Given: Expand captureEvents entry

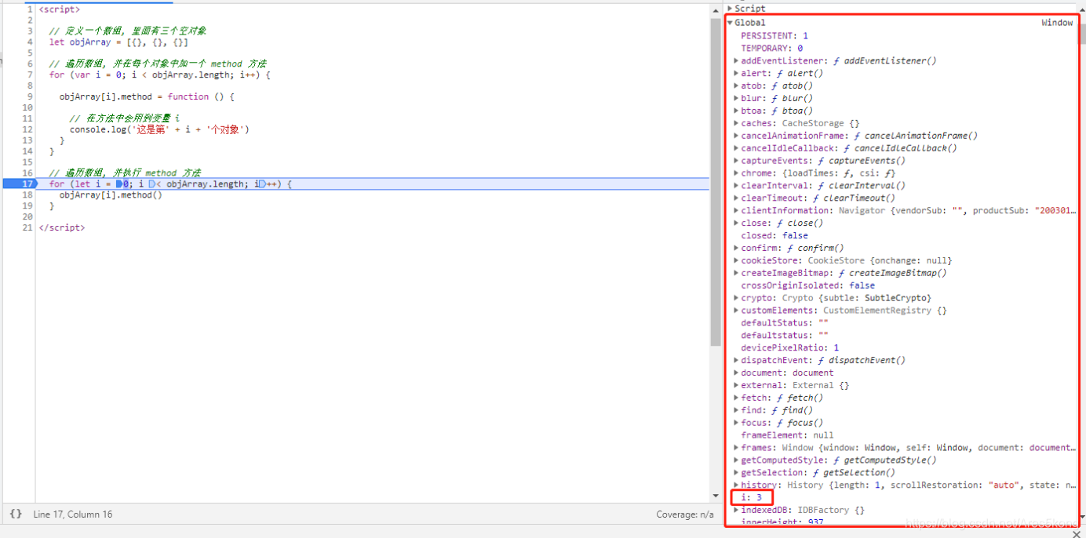Looking at the screenshot, I should coord(736,161).
